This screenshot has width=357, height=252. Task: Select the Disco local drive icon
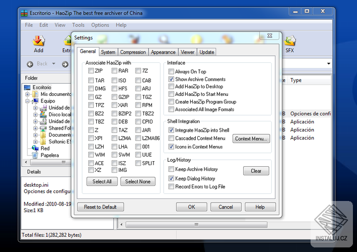(43, 114)
